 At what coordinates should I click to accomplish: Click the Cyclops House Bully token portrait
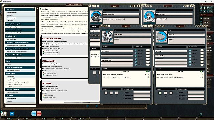96,16
